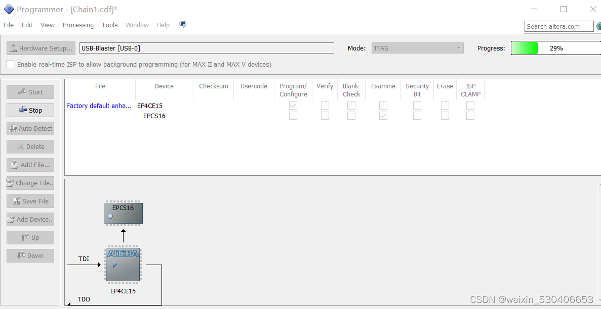Viewport: 601px width, 309px height.
Task: Toggle Blank-Check for EP4CE15
Action: point(351,106)
